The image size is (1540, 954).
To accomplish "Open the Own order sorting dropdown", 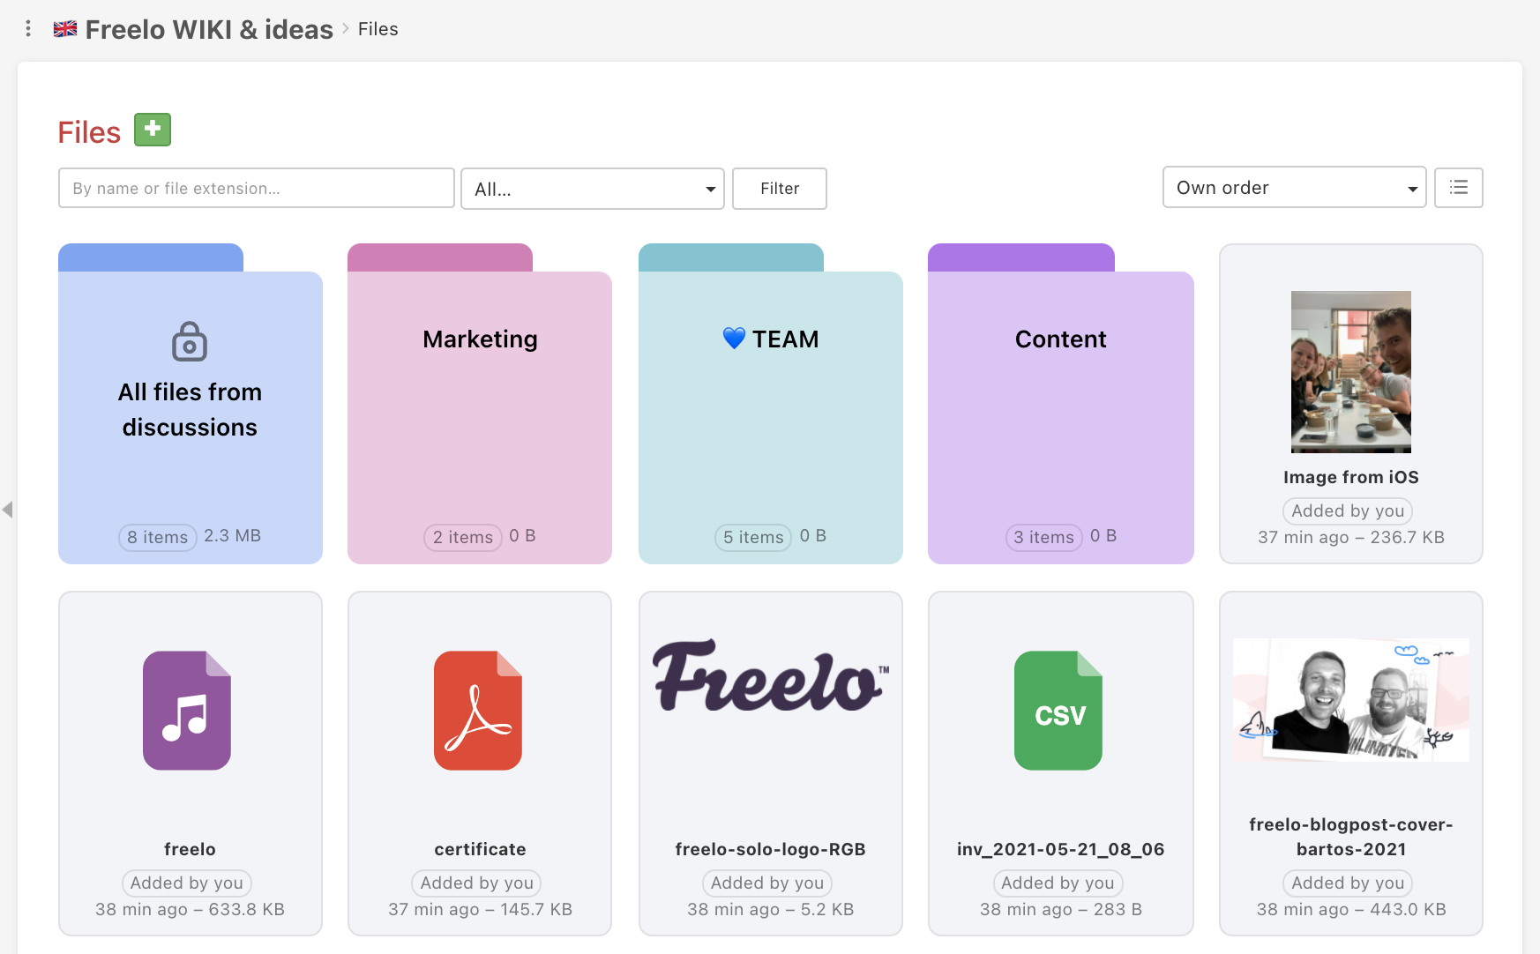I will (1295, 187).
